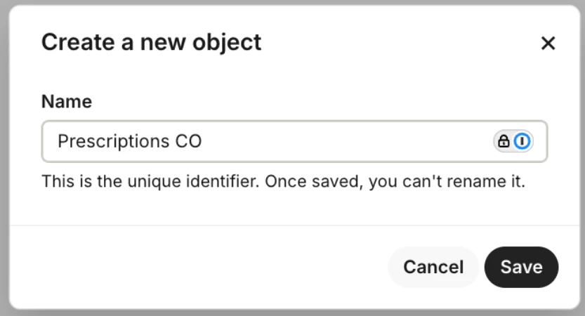Click the 1Password icon in Name field

click(522, 141)
